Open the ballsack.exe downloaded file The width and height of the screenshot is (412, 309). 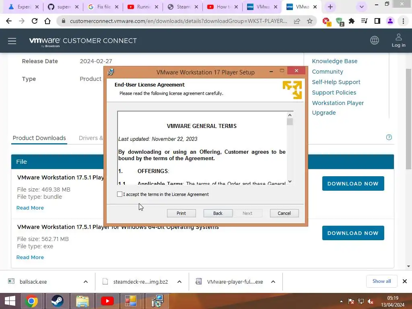click(x=33, y=282)
